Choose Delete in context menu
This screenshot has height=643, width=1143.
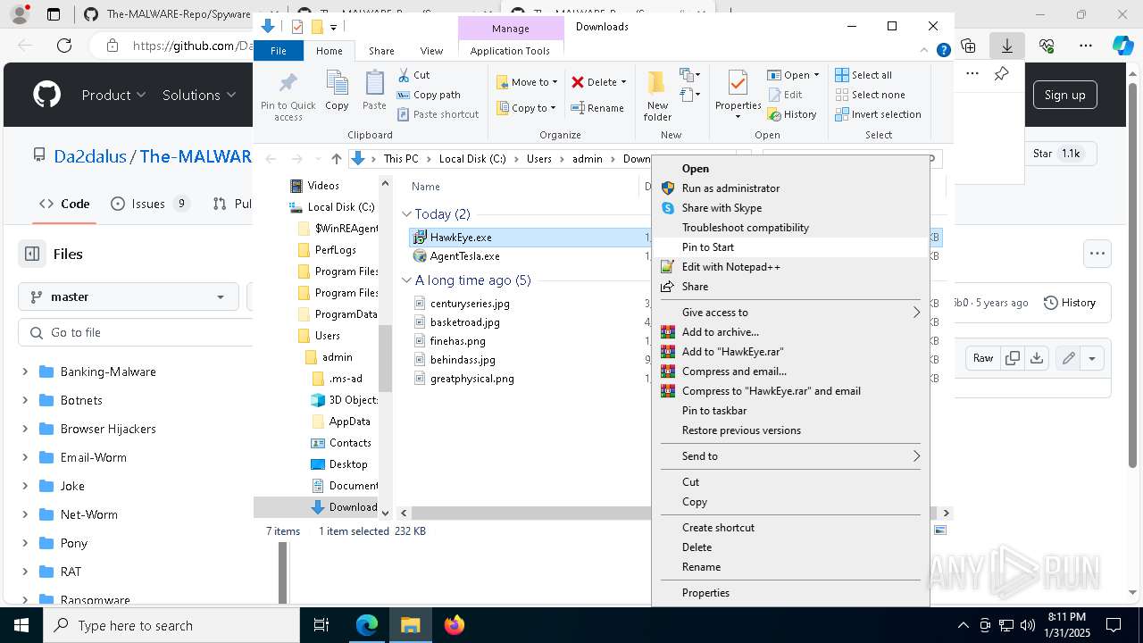[790, 547]
